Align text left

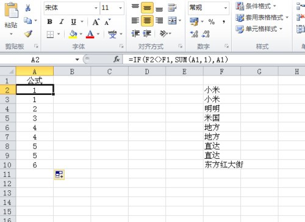click(135, 21)
